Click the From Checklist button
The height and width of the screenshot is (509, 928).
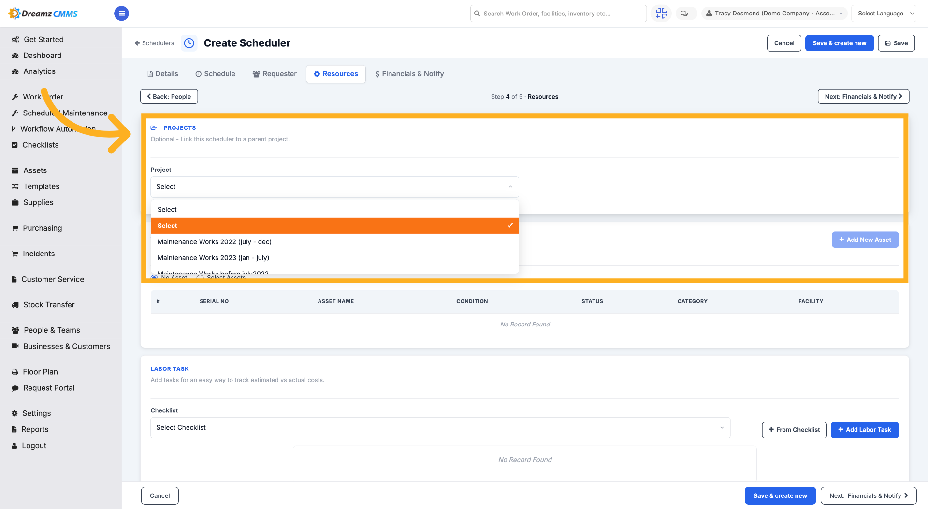tap(795, 430)
